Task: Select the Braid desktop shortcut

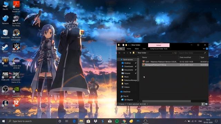Action: point(6,104)
